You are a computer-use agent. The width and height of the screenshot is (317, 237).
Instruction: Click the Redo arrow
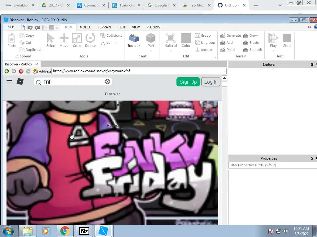click(37, 27)
